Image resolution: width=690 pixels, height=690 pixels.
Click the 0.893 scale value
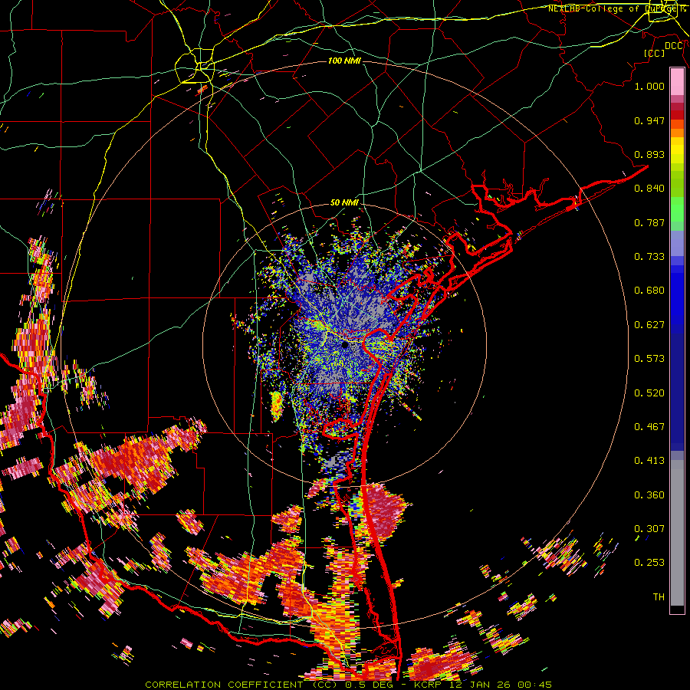649,154
